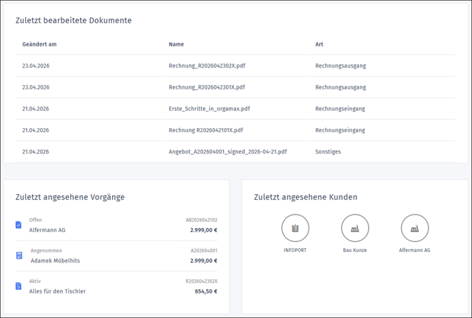
Task: Click the transaction number AB2026042102
Action: [201, 220]
